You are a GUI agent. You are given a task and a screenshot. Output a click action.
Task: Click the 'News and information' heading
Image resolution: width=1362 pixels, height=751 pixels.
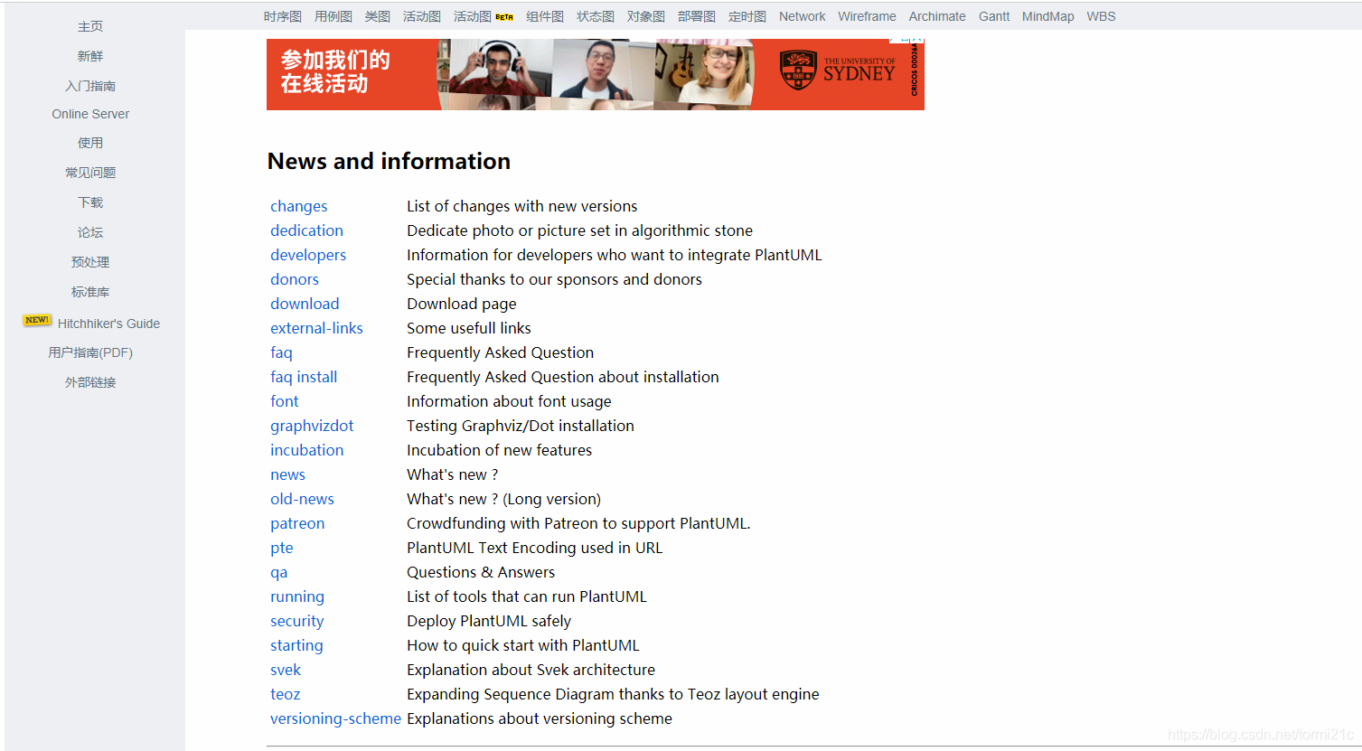(x=389, y=161)
